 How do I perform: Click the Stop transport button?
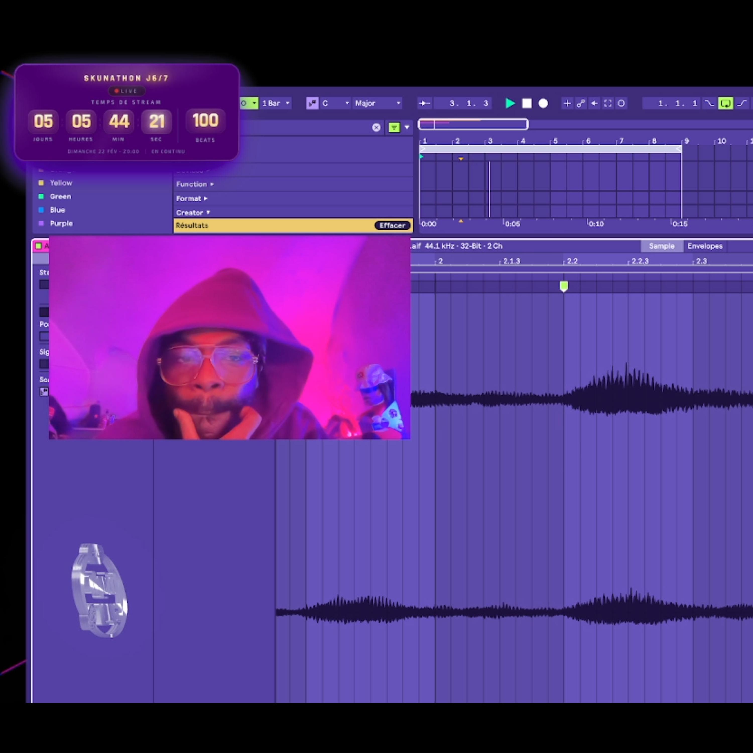coord(527,103)
